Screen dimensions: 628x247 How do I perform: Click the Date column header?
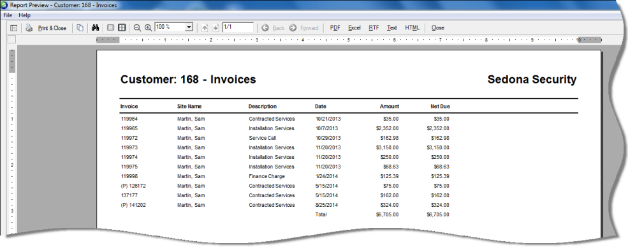pyautogui.click(x=321, y=107)
